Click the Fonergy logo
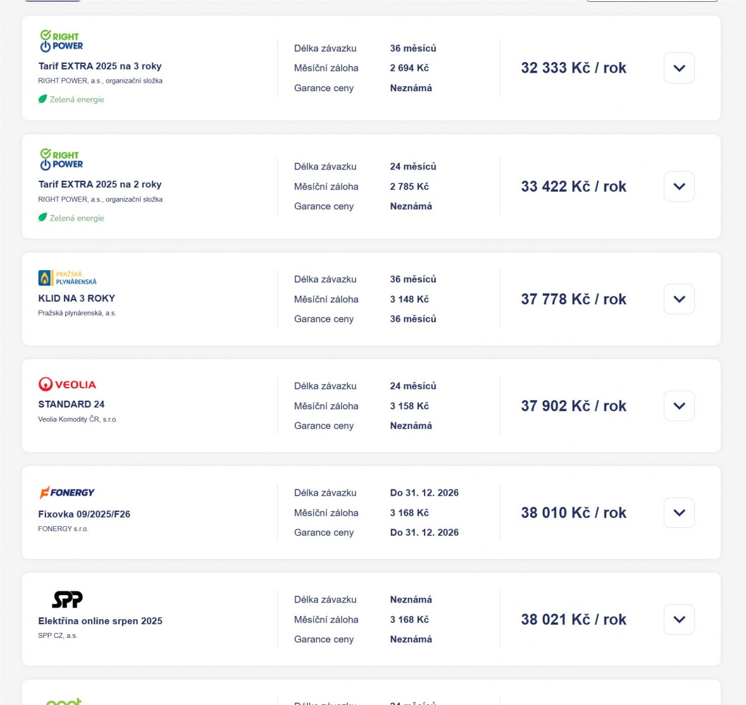This screenshot has width=746, height=705. click(67, 493)
